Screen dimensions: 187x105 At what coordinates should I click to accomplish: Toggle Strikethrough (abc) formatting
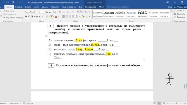click(x=37, y=16)
